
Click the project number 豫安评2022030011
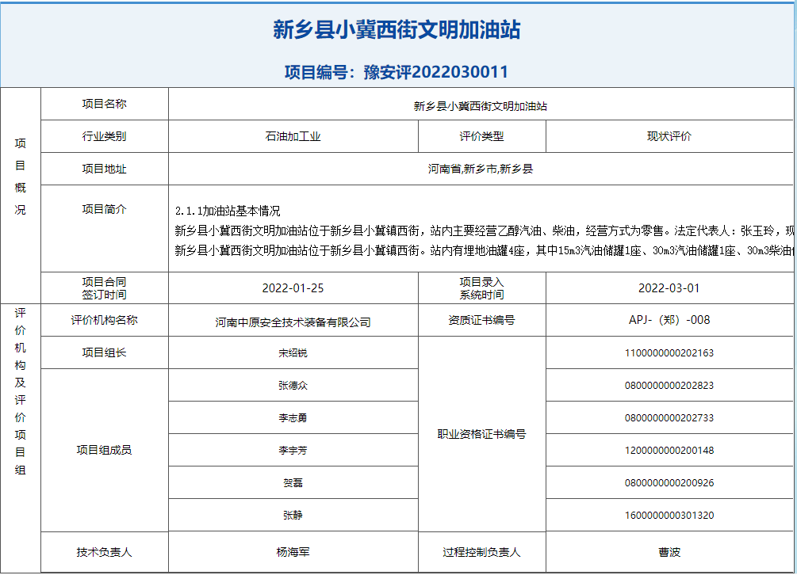pyautogui.click(x=435, y=72)
